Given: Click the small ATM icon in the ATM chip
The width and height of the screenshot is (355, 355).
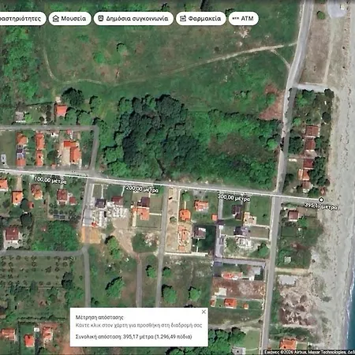Looking at the screenshot, I should click(236, 19).
